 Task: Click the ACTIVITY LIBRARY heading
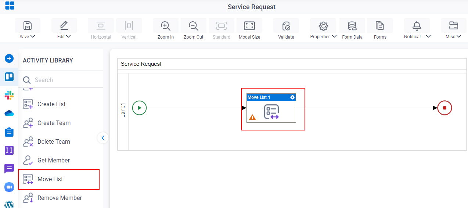pos(48,60)
